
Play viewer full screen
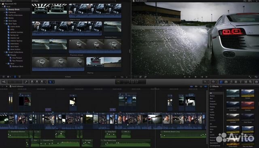coord(250,77)
